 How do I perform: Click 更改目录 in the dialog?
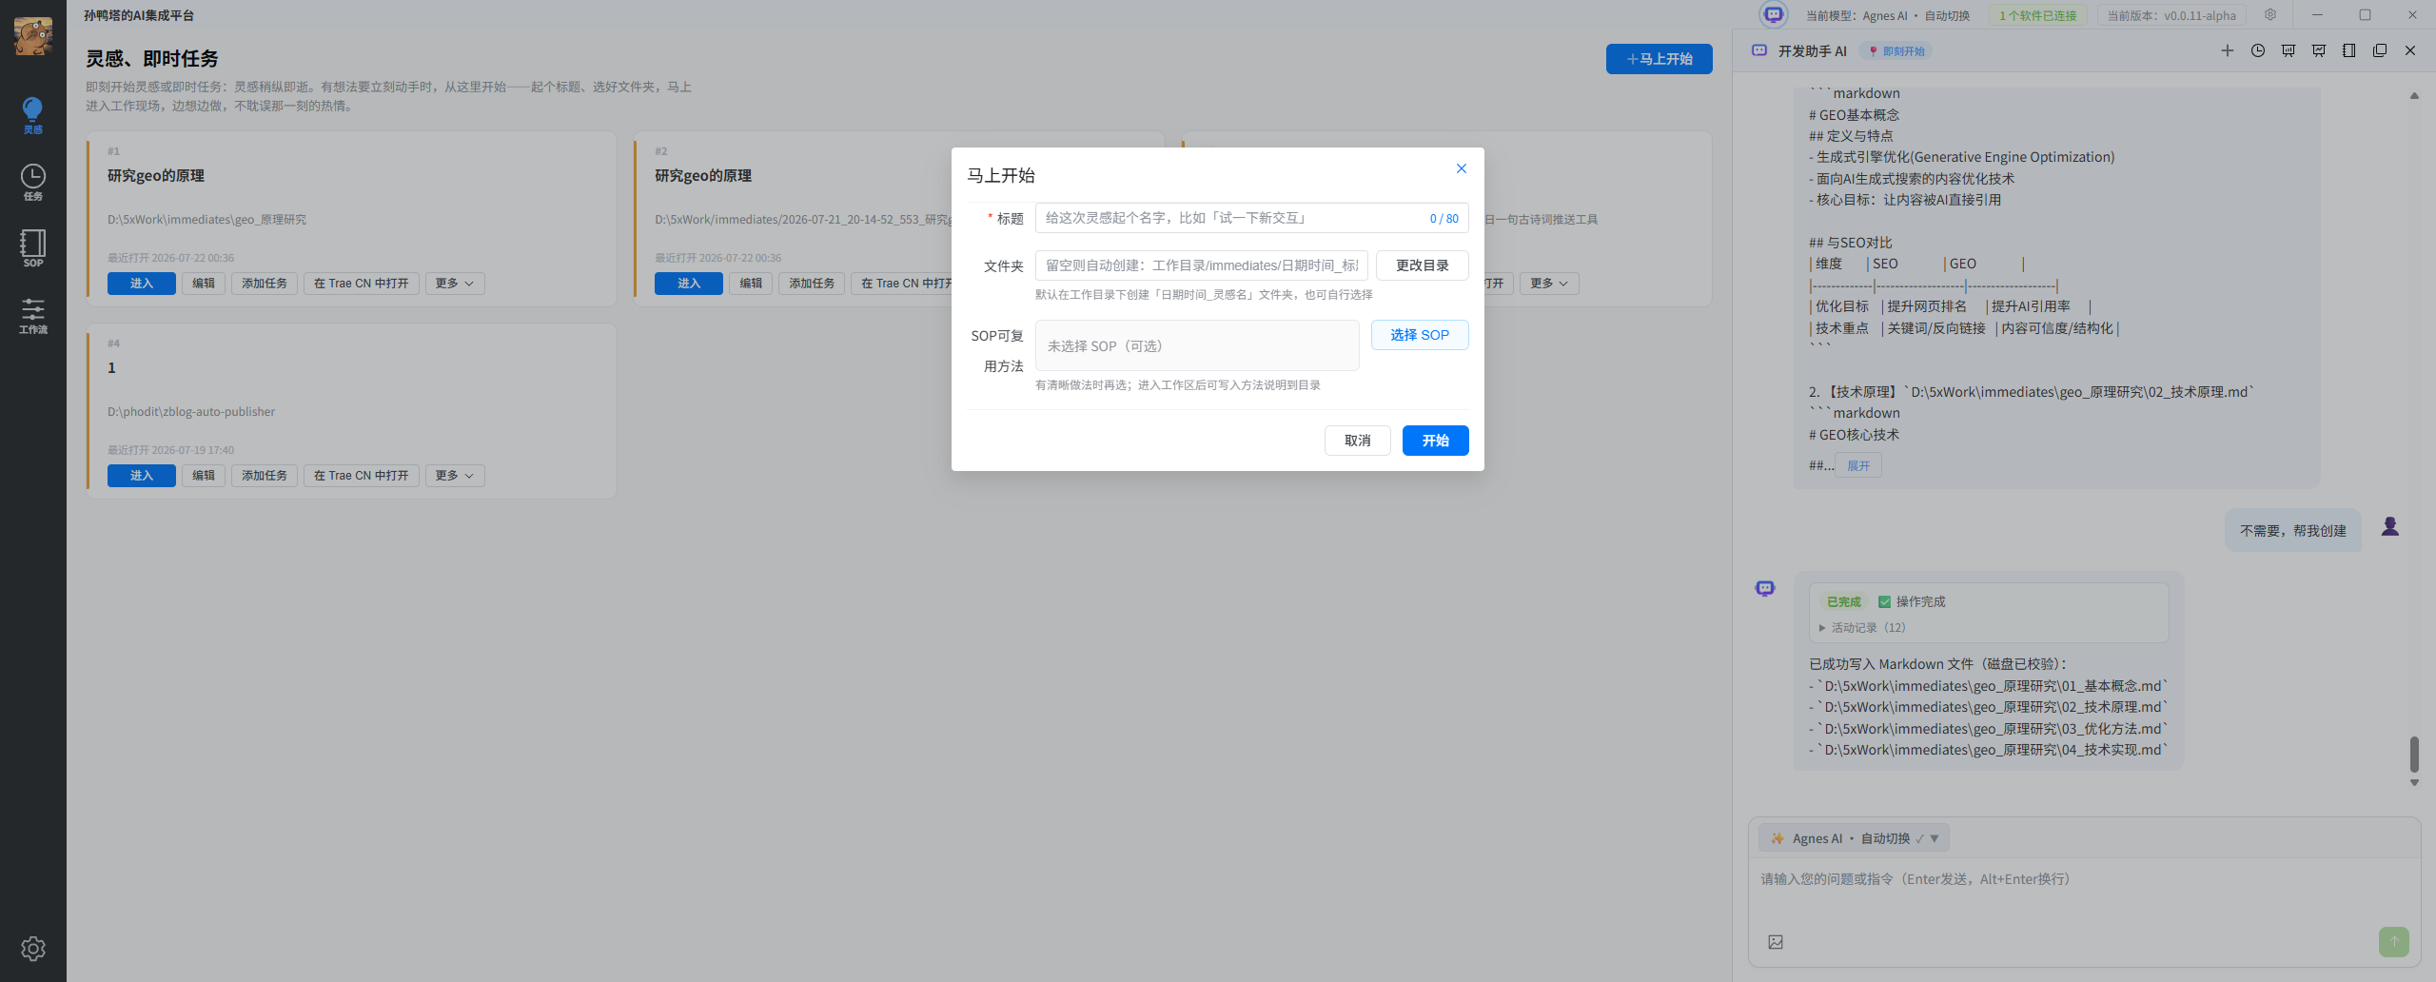[x=1423, y=265]
